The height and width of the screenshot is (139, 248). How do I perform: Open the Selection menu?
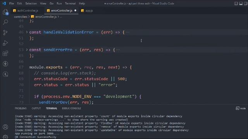click(31, 3)
